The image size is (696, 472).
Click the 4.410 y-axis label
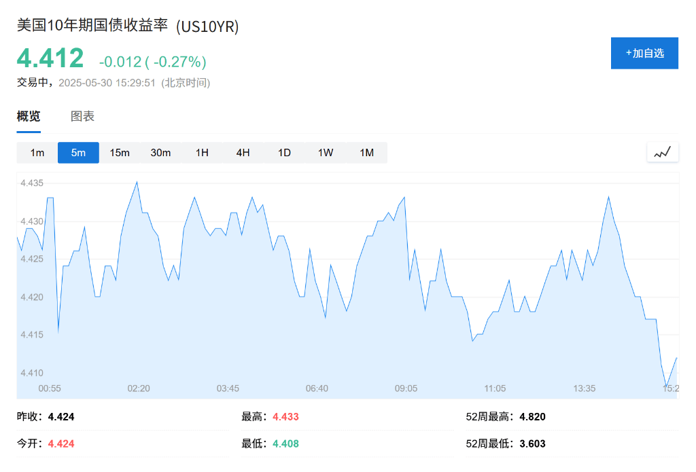[x=32, y=373]
